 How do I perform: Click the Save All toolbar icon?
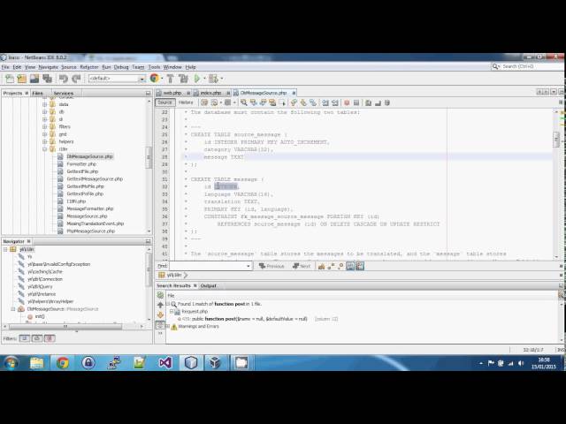(x=47, y=79)
